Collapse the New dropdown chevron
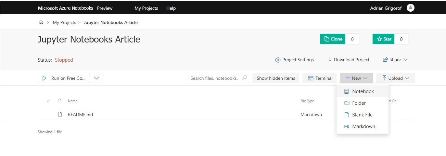The height and width of the screenshot is (156, 446). coord(365,78)
